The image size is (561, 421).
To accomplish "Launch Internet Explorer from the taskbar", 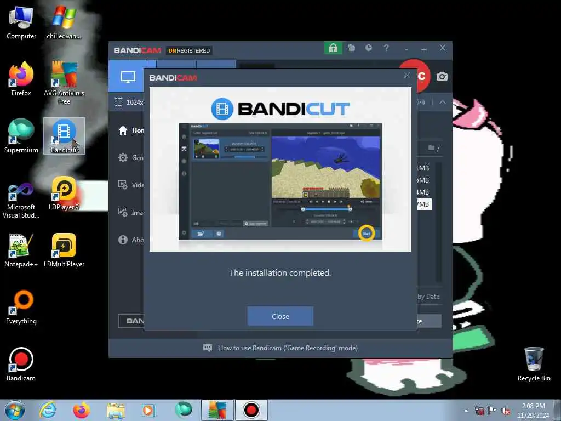I will click(48, 410).
